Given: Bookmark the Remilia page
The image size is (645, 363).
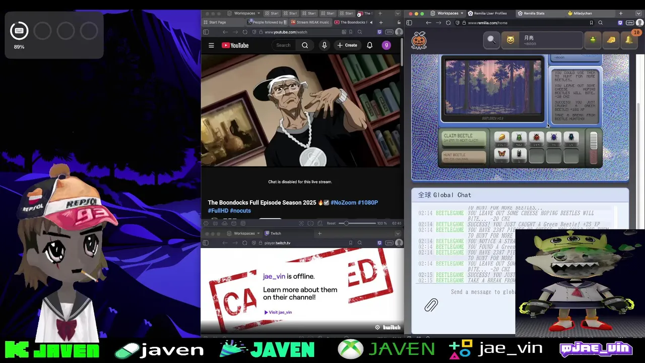Looking at the screenshot, I should tap(591, 23).
